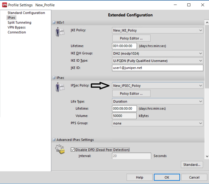
Task: Confirm with the OK button
Action: 167,177
